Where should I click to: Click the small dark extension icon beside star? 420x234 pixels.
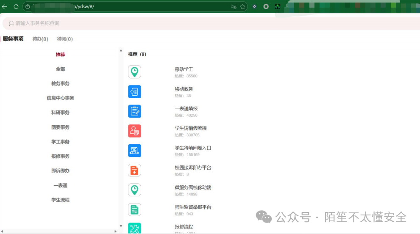click(254, 6)
